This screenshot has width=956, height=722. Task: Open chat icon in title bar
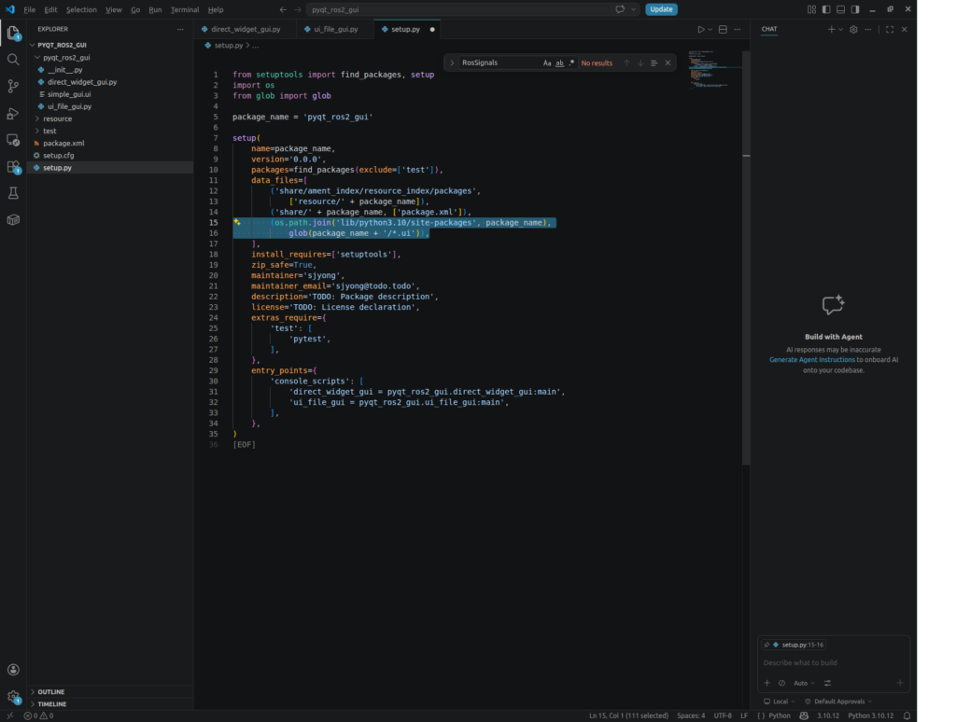click(620, 9)
